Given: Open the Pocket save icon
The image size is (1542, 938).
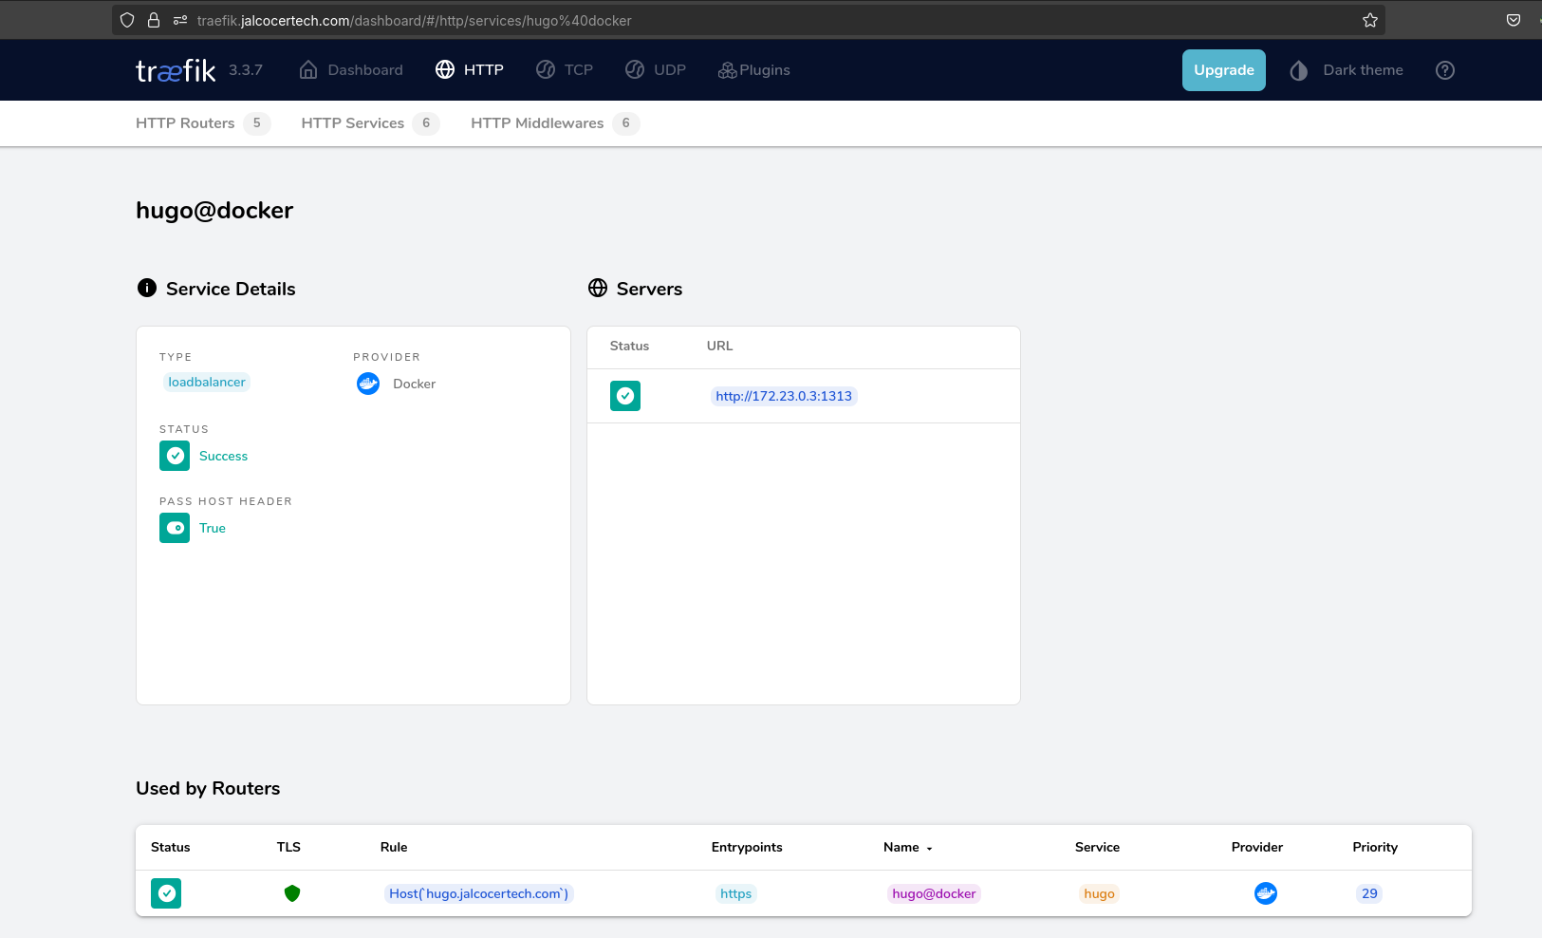Looking at the screenshot, I should click(x=1514, y=20).
